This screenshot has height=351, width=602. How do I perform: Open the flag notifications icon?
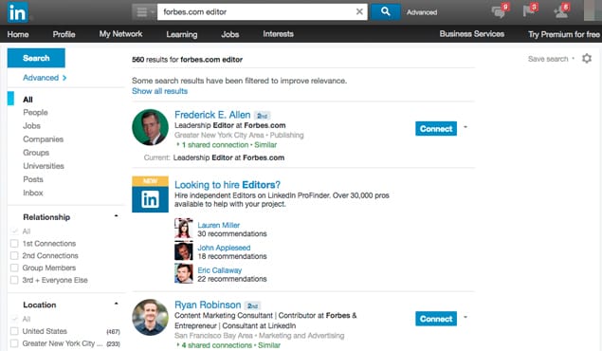coord(530,10)
